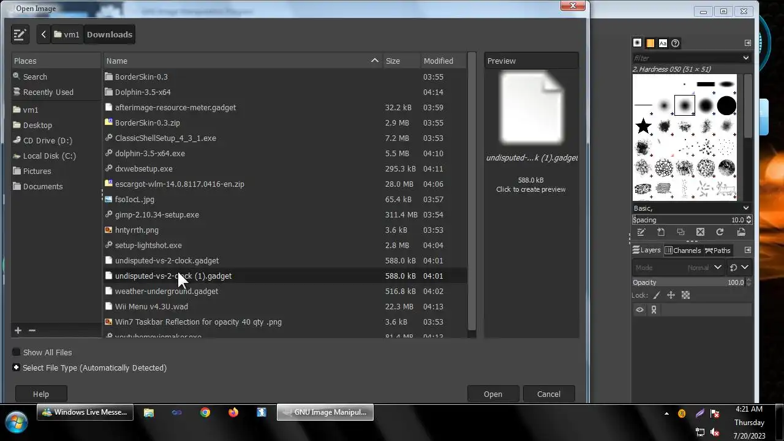Click the layer link chain icon header
This screenshot has width=784, height=441.
[654, 310]
